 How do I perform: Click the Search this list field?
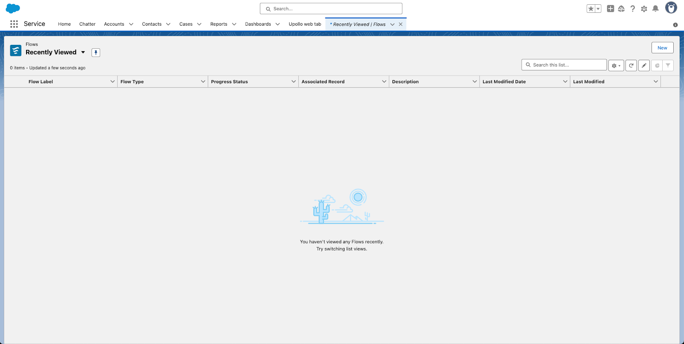point(564,65)
